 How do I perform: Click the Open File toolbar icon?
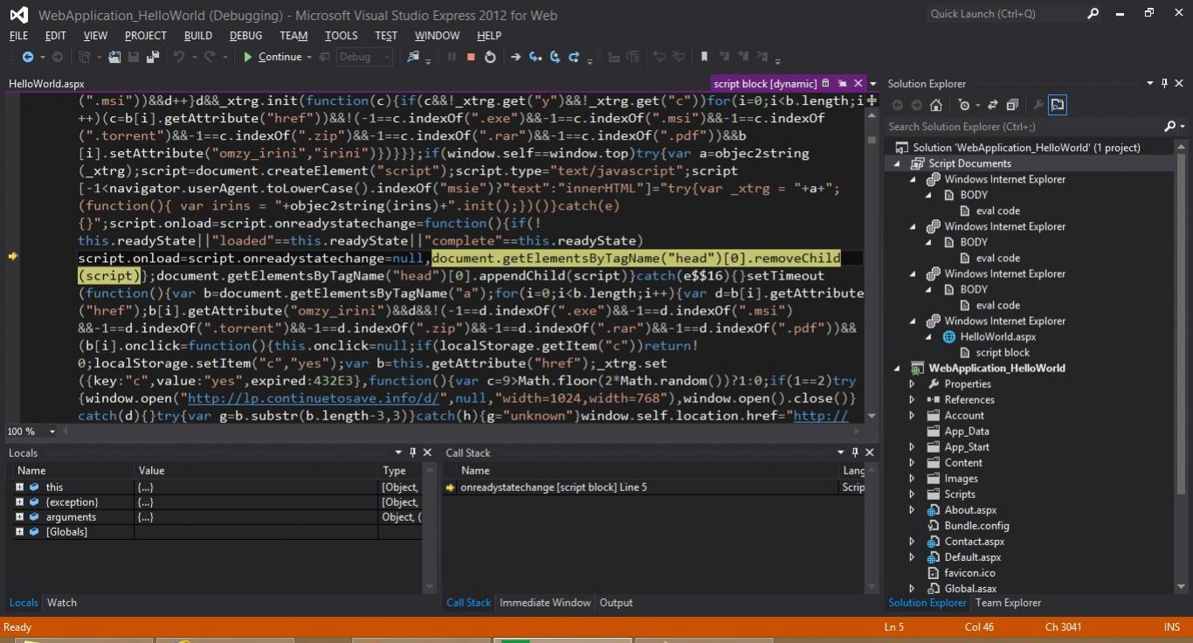114,57
